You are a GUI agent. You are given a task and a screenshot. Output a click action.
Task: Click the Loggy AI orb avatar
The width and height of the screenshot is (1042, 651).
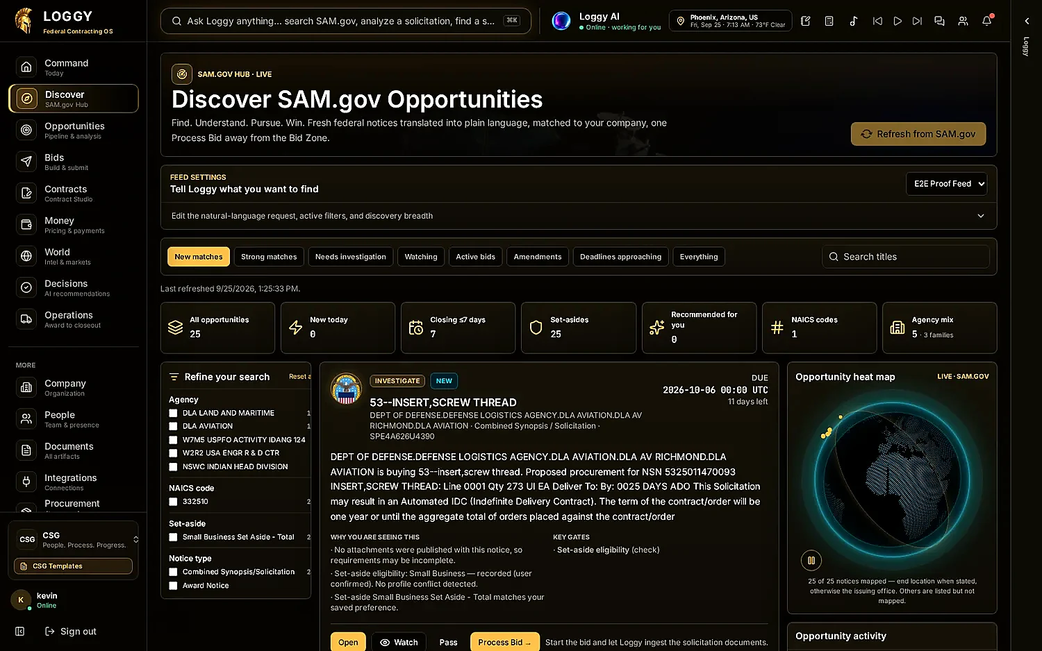[x=561, y=21]
